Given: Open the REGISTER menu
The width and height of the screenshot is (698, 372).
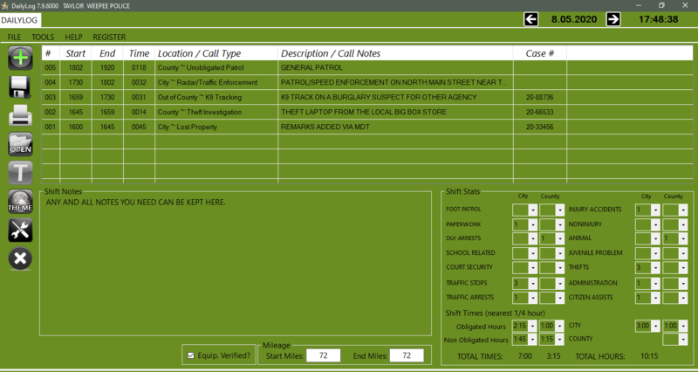Looking at the screenshot, I should tap(109, 37).
